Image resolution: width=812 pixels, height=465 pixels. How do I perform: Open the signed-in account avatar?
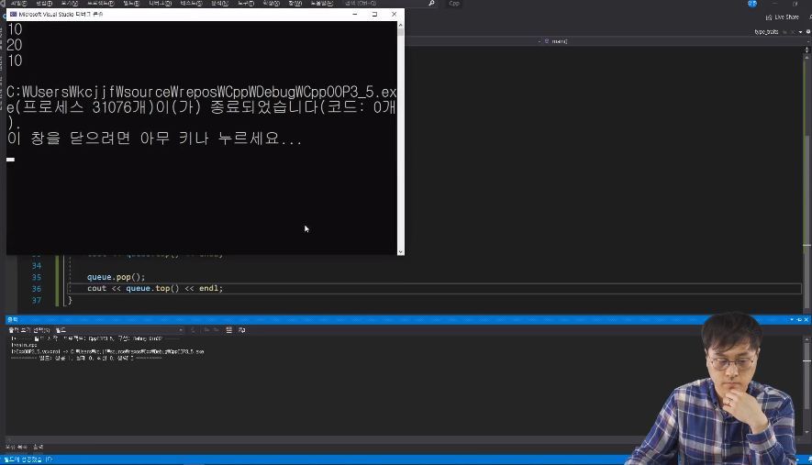752,3
